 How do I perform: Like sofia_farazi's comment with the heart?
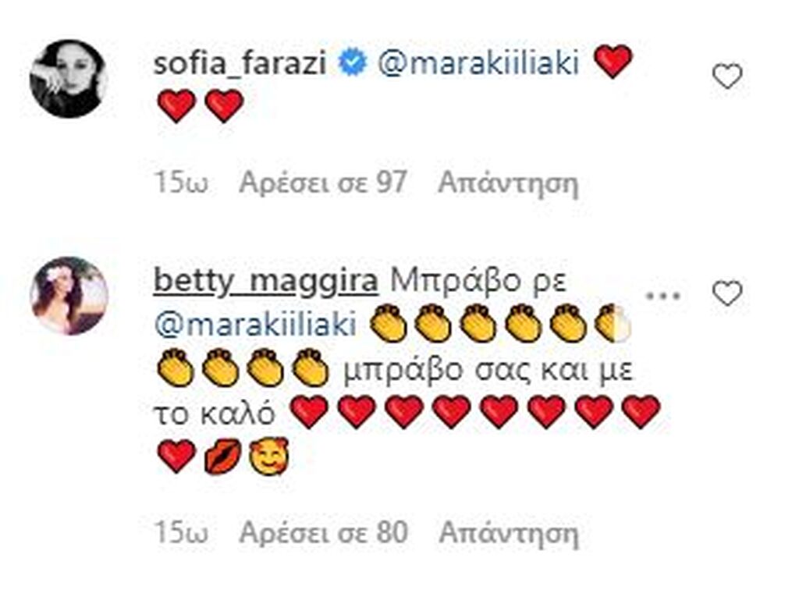coord(727,76)
